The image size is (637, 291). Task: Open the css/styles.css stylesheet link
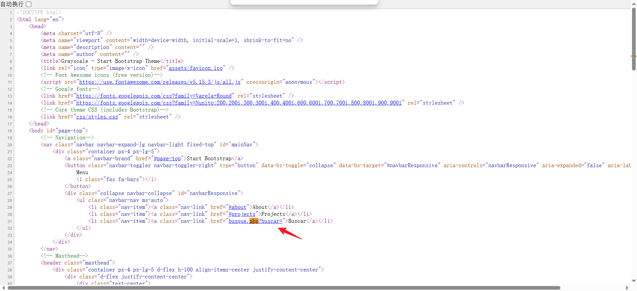pyautogui.click(x=97, y=117)
